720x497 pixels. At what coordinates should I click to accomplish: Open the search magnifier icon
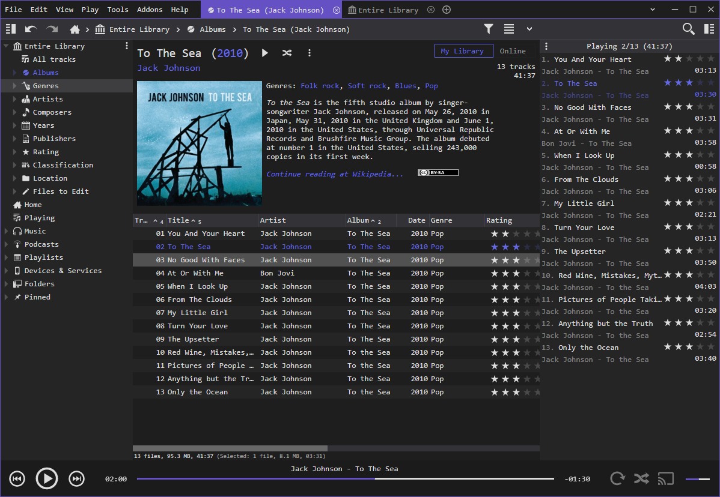point(688,29)
